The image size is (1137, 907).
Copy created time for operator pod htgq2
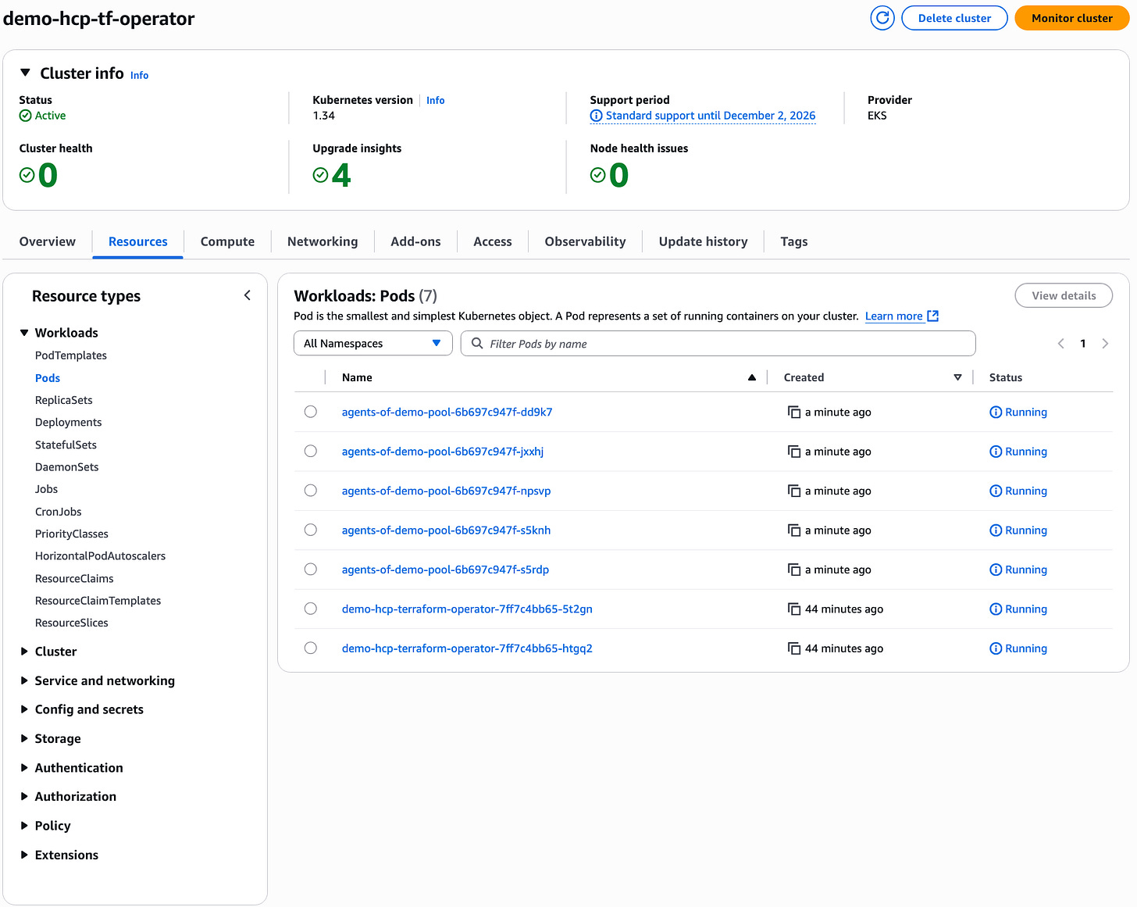[794, 648]
